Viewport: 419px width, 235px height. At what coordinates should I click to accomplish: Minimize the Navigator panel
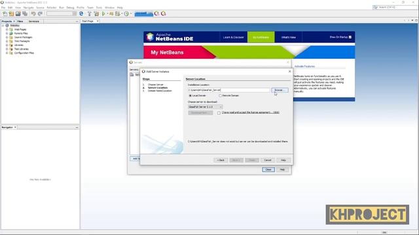coord(77,127)
